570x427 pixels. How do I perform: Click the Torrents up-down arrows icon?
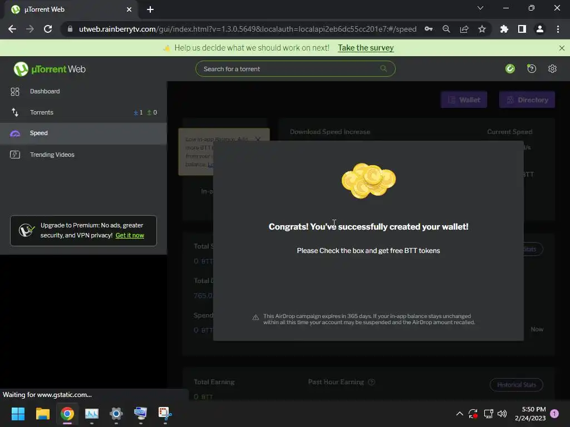[x=15, y=112]
